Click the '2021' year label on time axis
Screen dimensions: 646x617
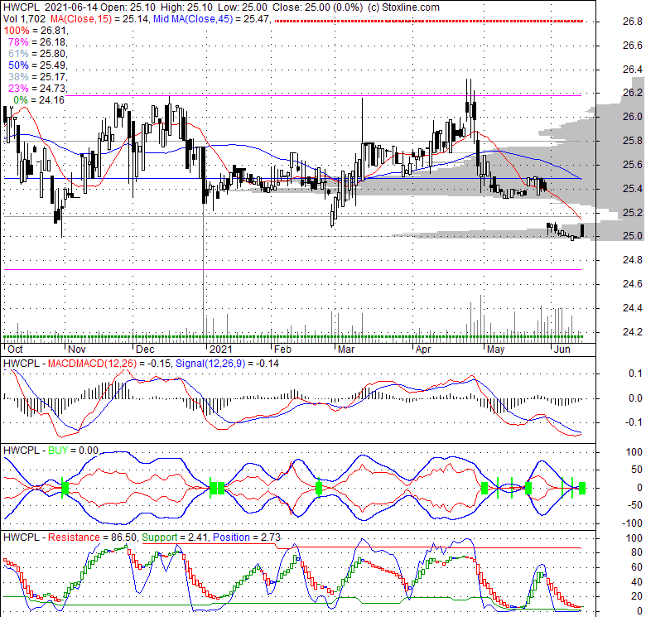click(x=221, y=349)
